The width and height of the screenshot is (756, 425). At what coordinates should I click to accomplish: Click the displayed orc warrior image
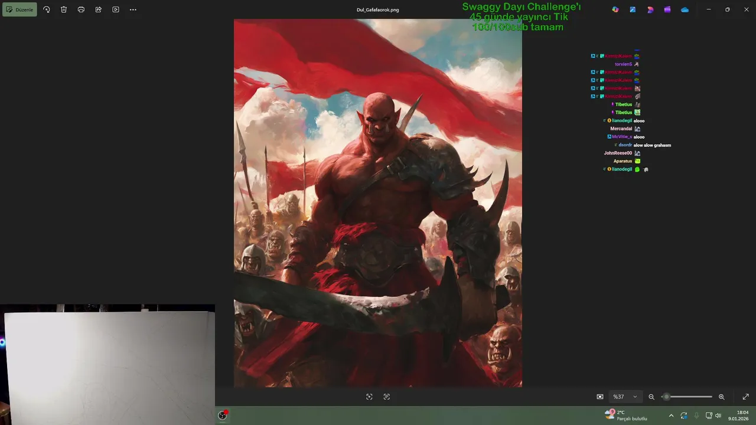point(378,203)
